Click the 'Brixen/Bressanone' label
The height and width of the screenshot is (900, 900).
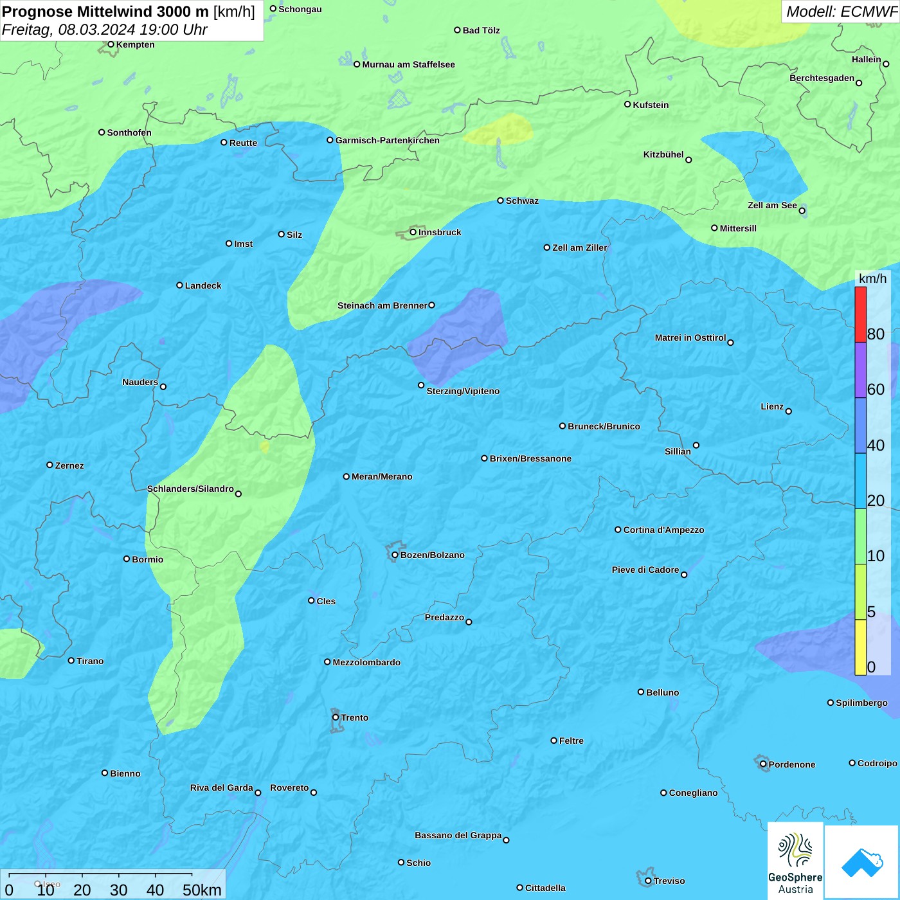530,458
